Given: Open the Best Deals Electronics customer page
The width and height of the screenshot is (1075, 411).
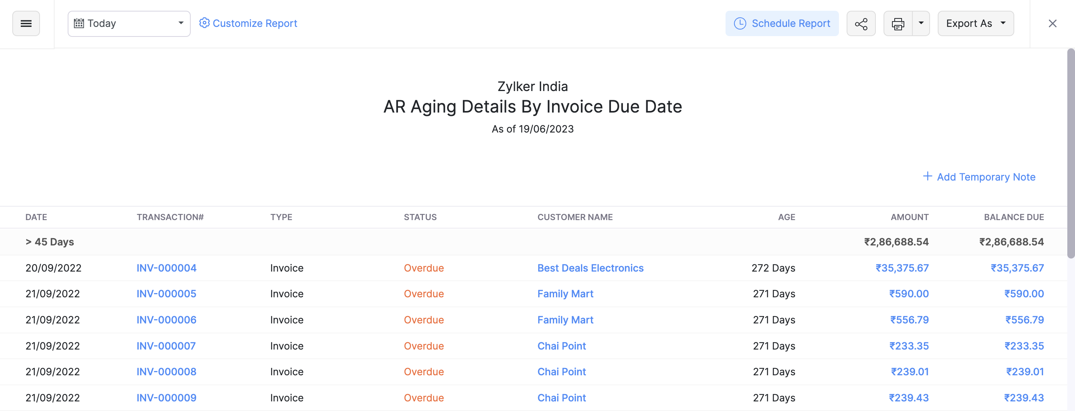Looking at the screenshot, I should coord(590,268).
